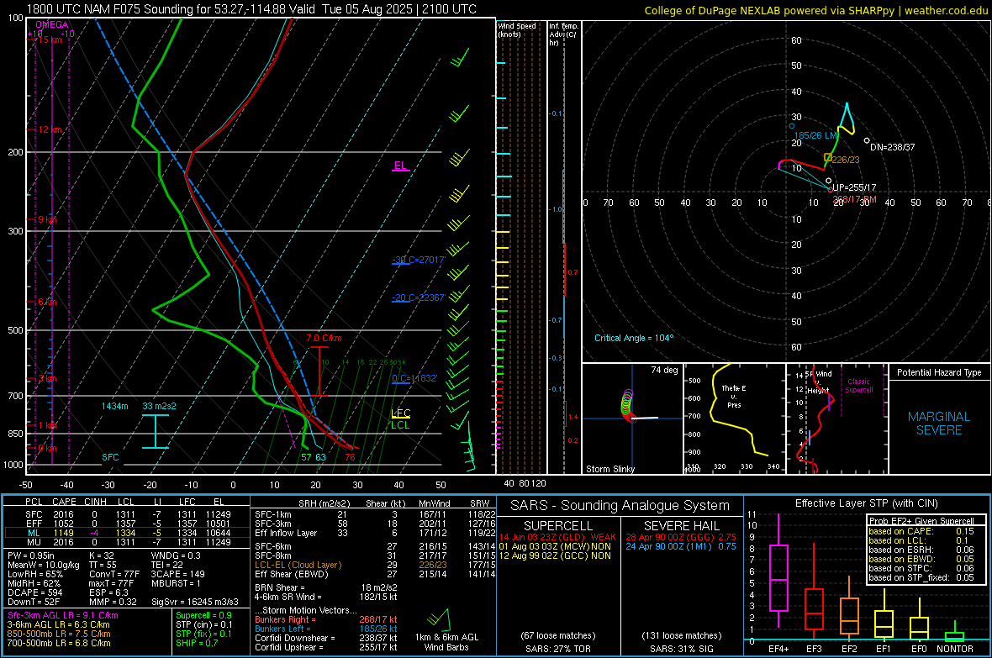Click the 'Wind Speed (knots)' panel header

(x=517, y=29)
